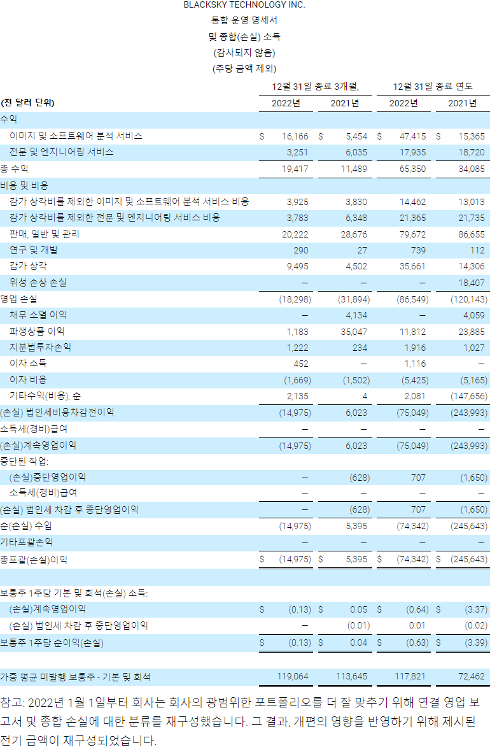Select row label '이미지 및 소프트웨어 분석 서비스'
490x752 pixels.
76,136
